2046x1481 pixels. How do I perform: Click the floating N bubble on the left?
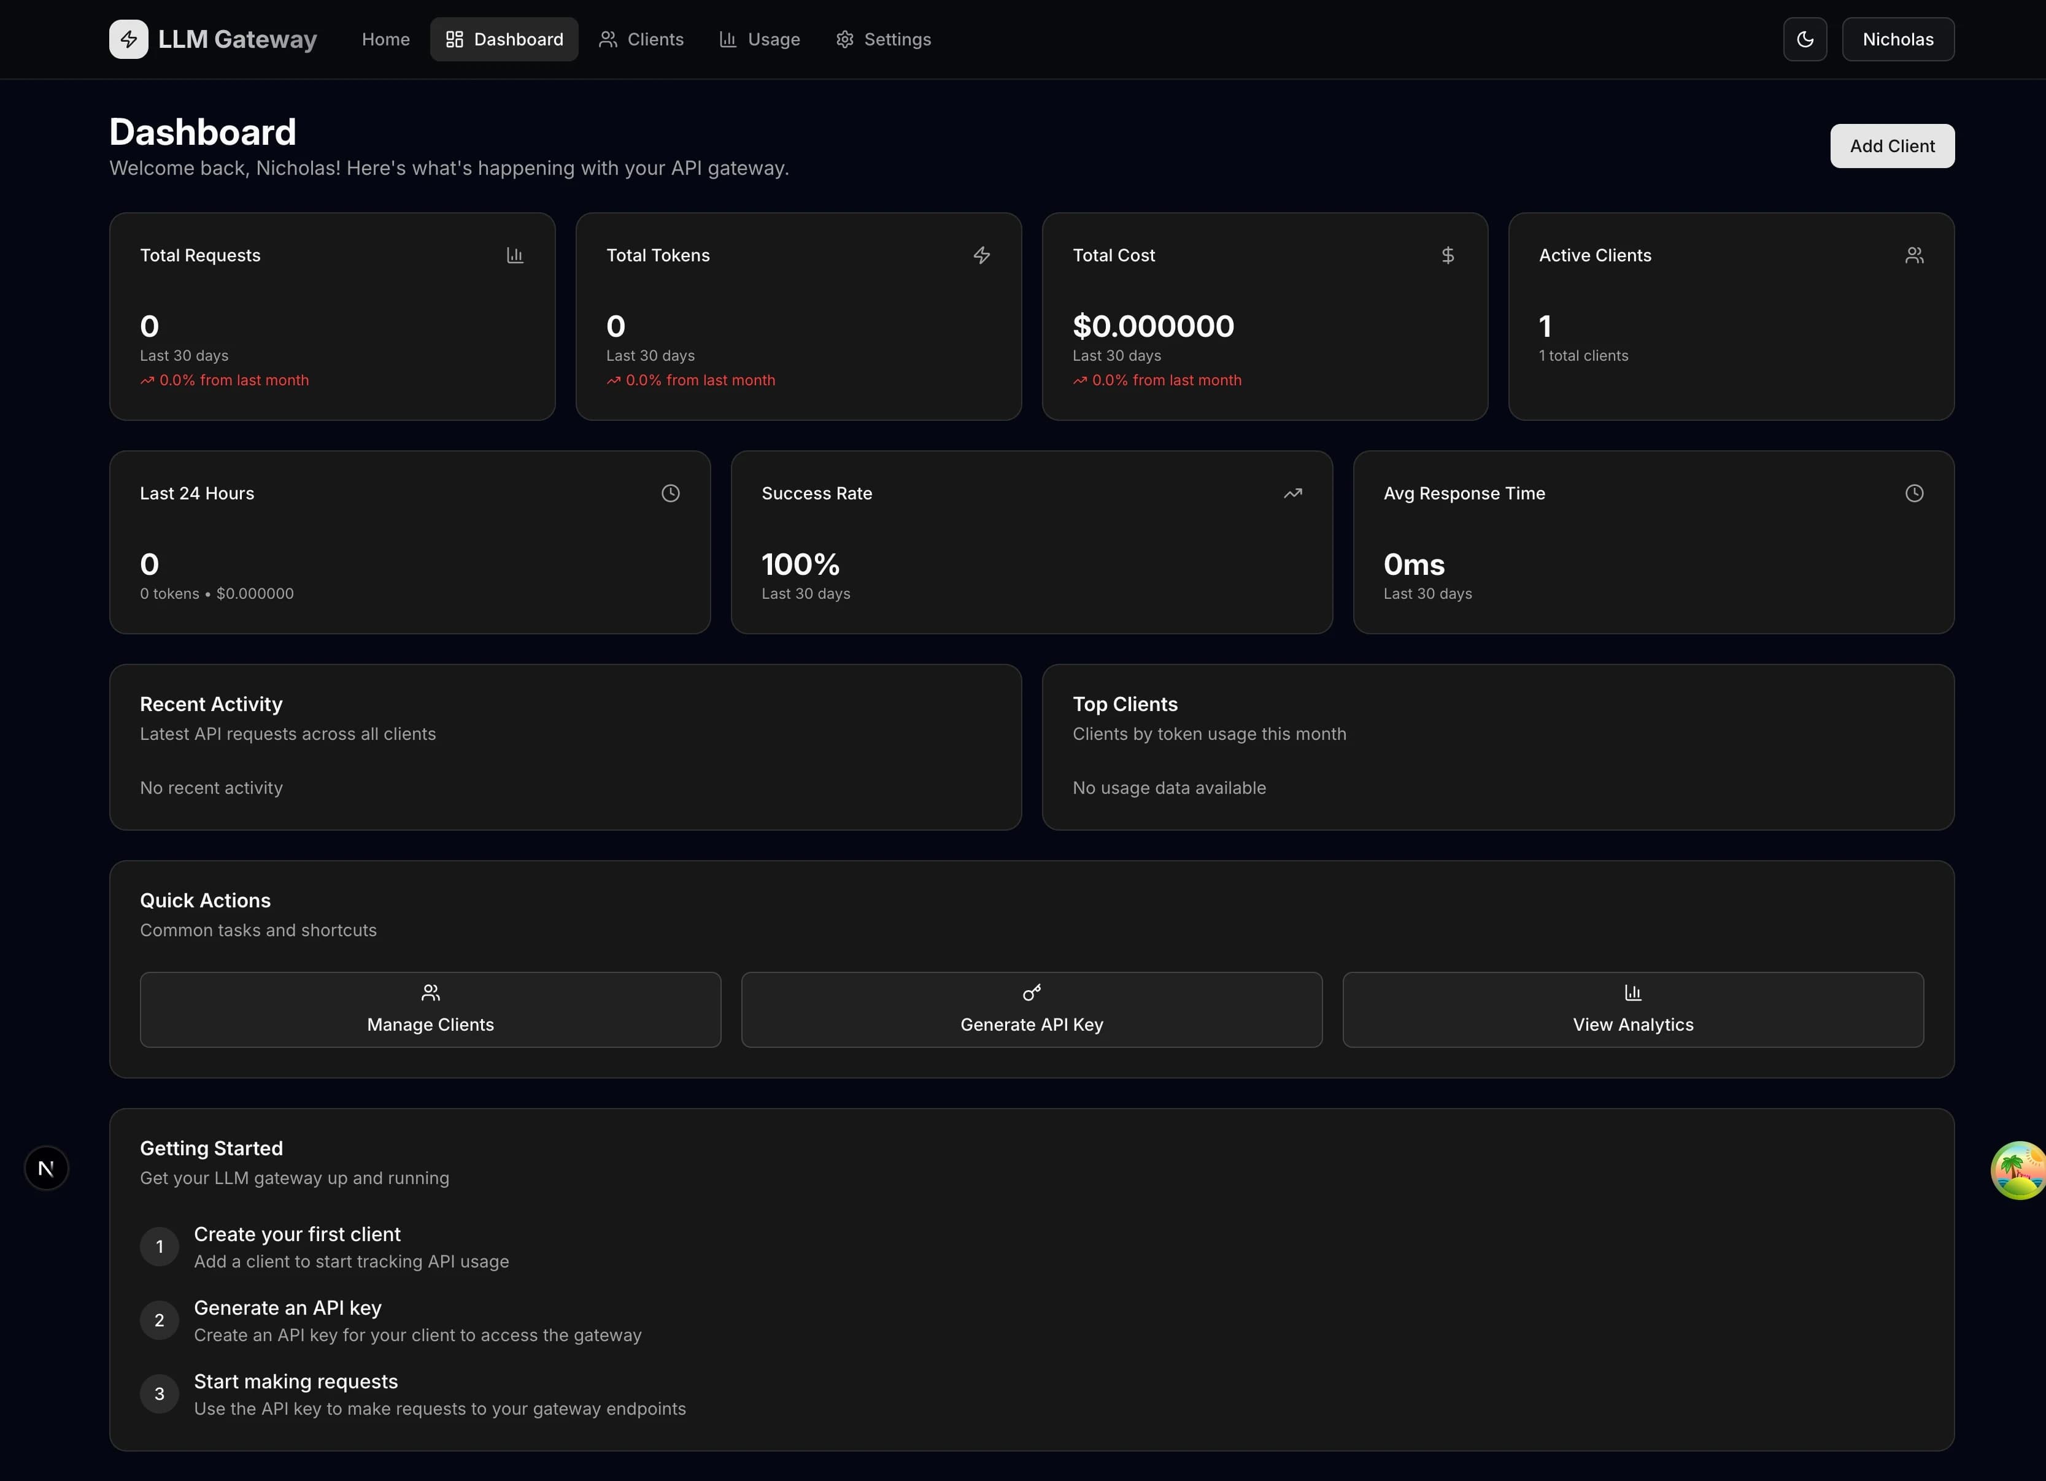(46, 1168)
